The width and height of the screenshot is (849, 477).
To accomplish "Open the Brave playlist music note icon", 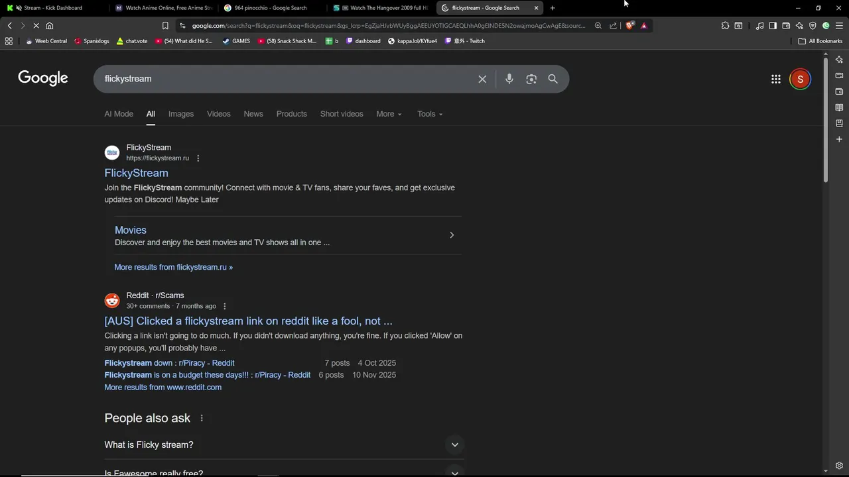I will coord(759,26).
